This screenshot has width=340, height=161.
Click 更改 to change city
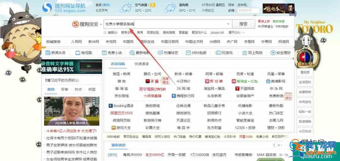(x=106, y=5)
